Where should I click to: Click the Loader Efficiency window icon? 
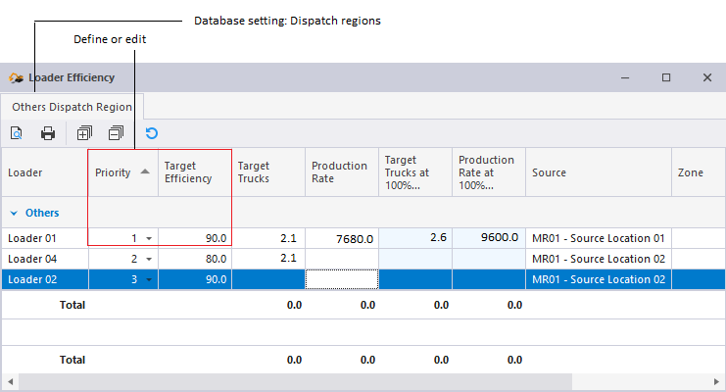(16, 77)
